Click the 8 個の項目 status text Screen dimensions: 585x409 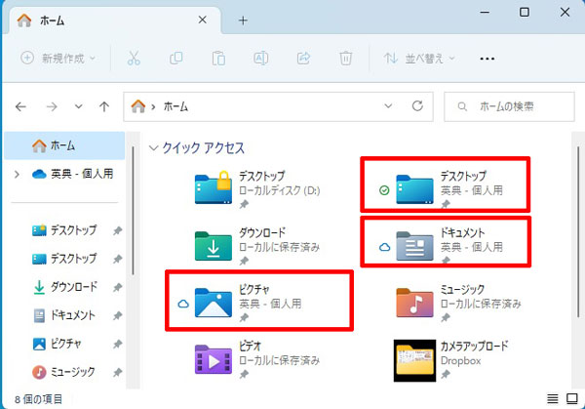pyautogui.click(x=38, y=399)
